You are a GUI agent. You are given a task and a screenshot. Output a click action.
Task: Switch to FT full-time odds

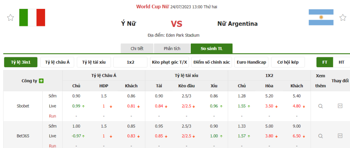(x=325, y=62)
